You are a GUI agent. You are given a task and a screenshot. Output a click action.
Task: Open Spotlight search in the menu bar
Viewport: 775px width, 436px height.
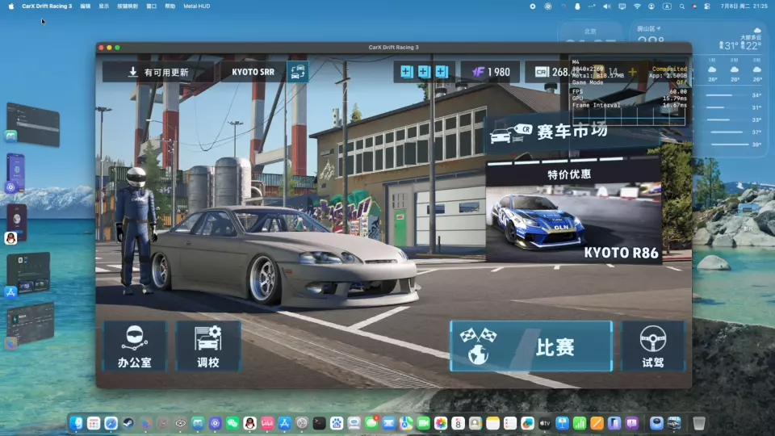(x=682, y=6)
